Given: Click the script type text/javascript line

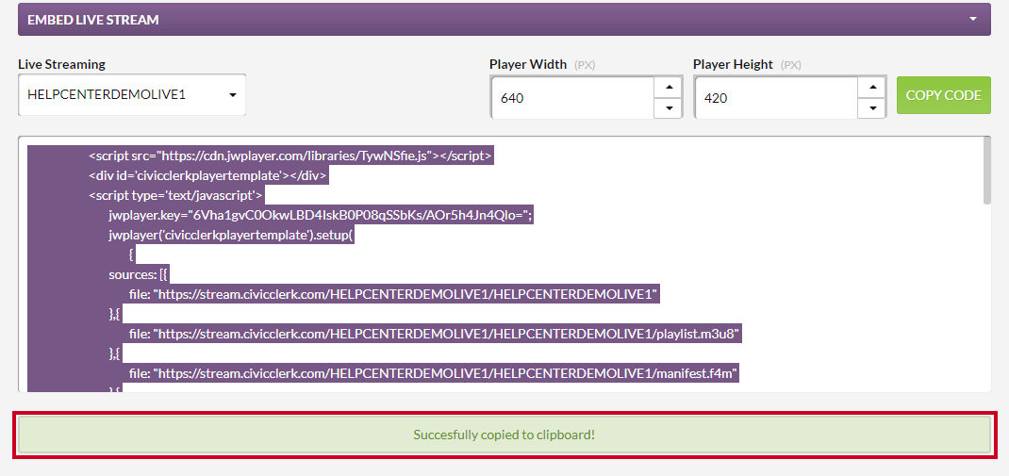Looking at the screenshot, I should click(x=176, y=195).
